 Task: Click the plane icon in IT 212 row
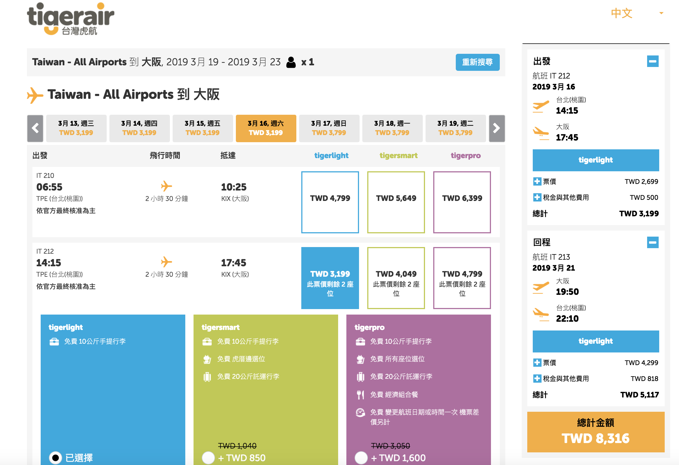[x=167, y=262]
